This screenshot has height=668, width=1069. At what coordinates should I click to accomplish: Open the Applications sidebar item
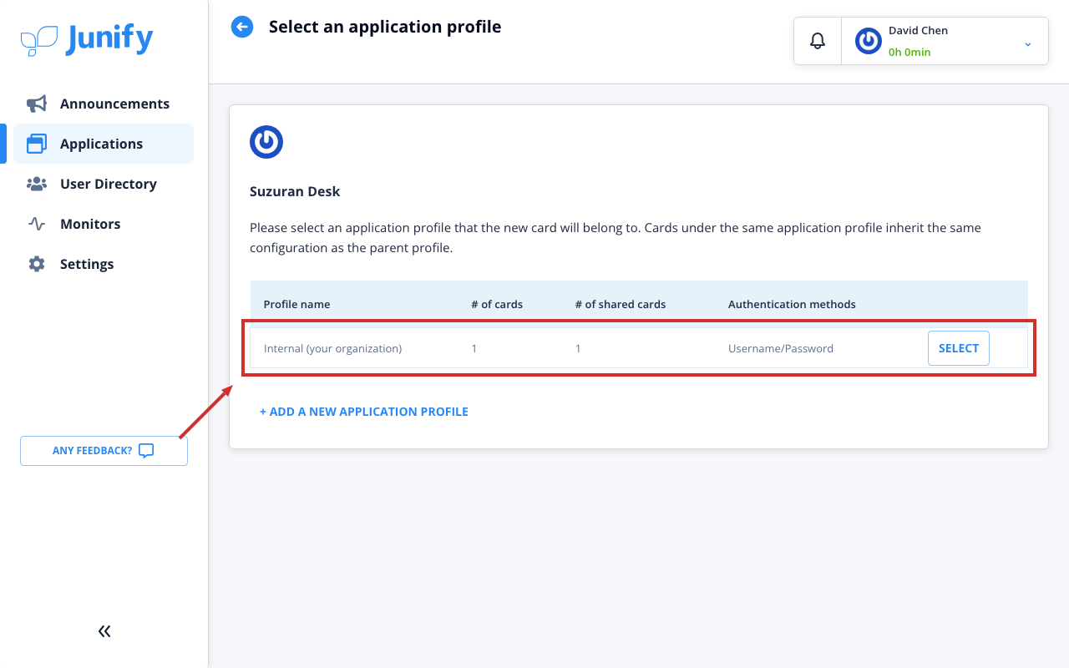click(104, 144)
